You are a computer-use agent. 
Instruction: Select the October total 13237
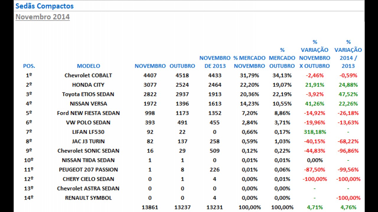[182, 207]
